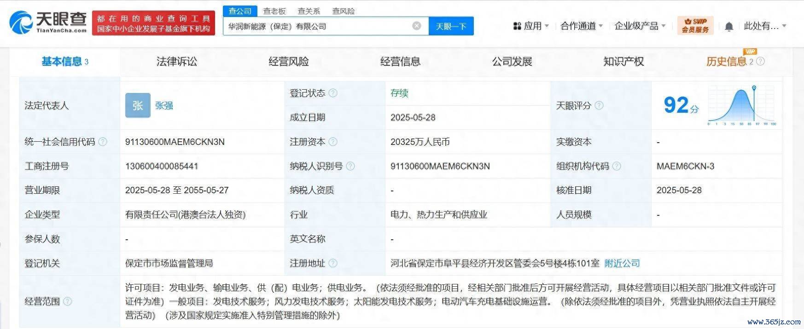Switch to 查公司 search tab
This screenshot has height=329, width=804.
pos(240,11)
